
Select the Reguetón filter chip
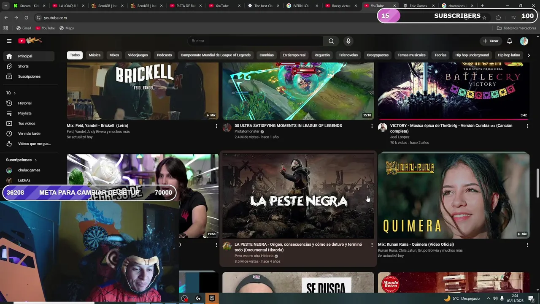coord(322,55)
